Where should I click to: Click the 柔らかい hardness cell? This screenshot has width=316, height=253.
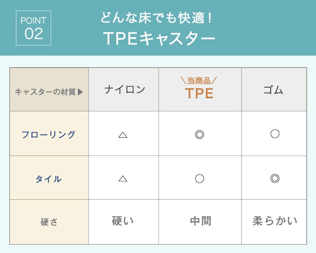pyautogui.click(x=275, y=221)
